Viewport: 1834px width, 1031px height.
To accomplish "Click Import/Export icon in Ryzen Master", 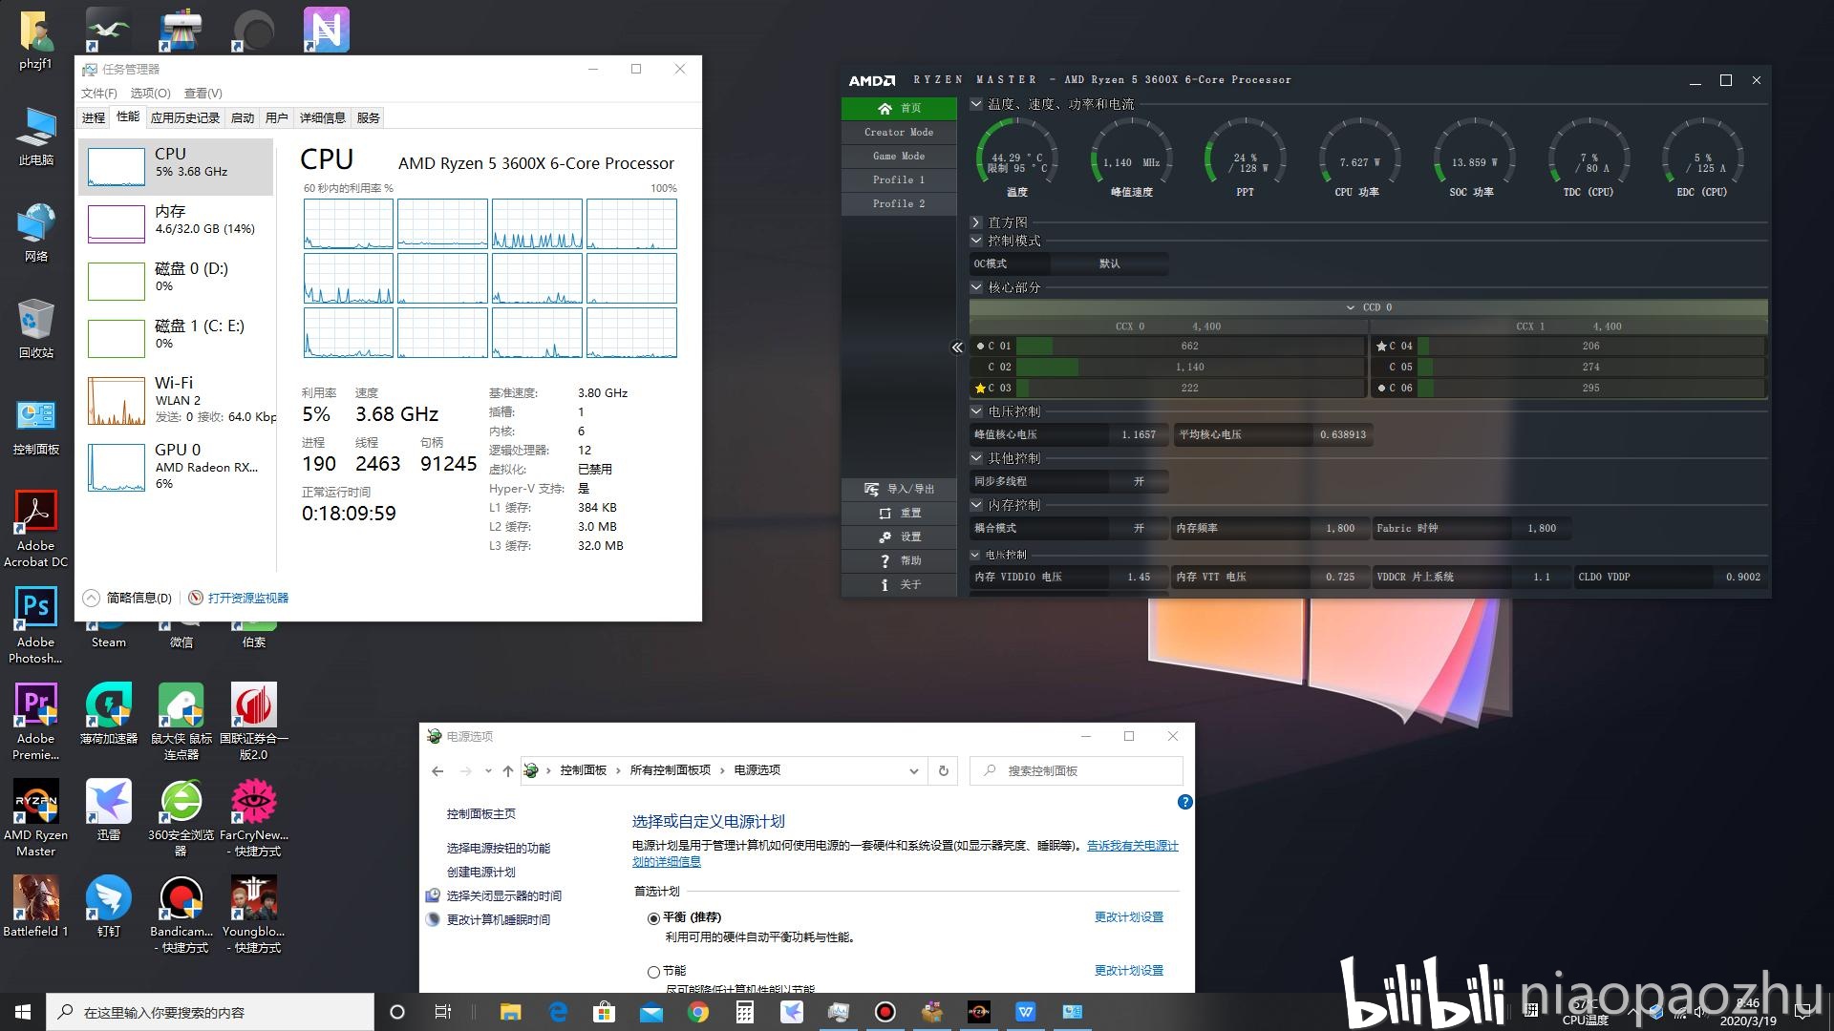I will pos(871,489).
